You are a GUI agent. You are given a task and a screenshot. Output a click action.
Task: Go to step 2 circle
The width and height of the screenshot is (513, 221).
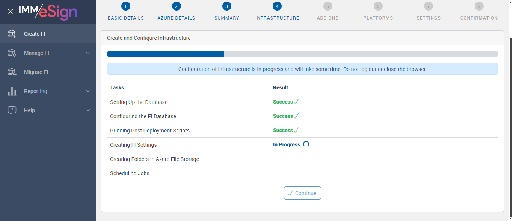176,6
